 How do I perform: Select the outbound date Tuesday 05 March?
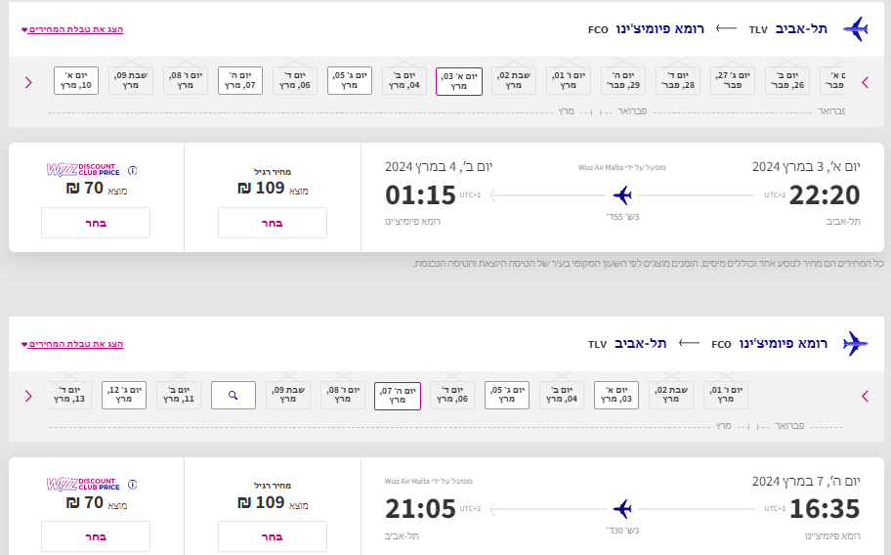click(350, 81)
